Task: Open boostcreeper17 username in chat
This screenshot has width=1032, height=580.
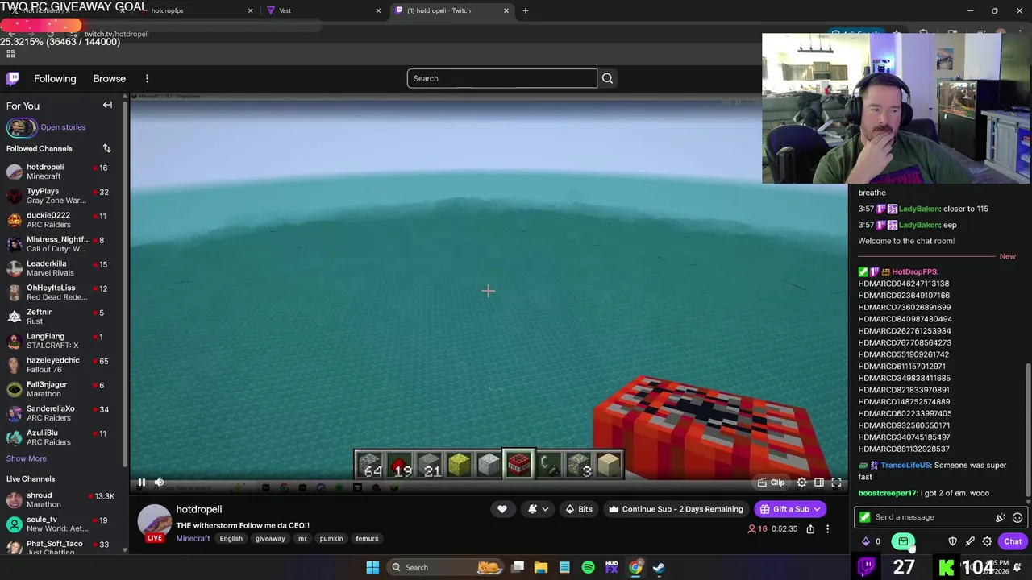Action: [x=888, y=493]
